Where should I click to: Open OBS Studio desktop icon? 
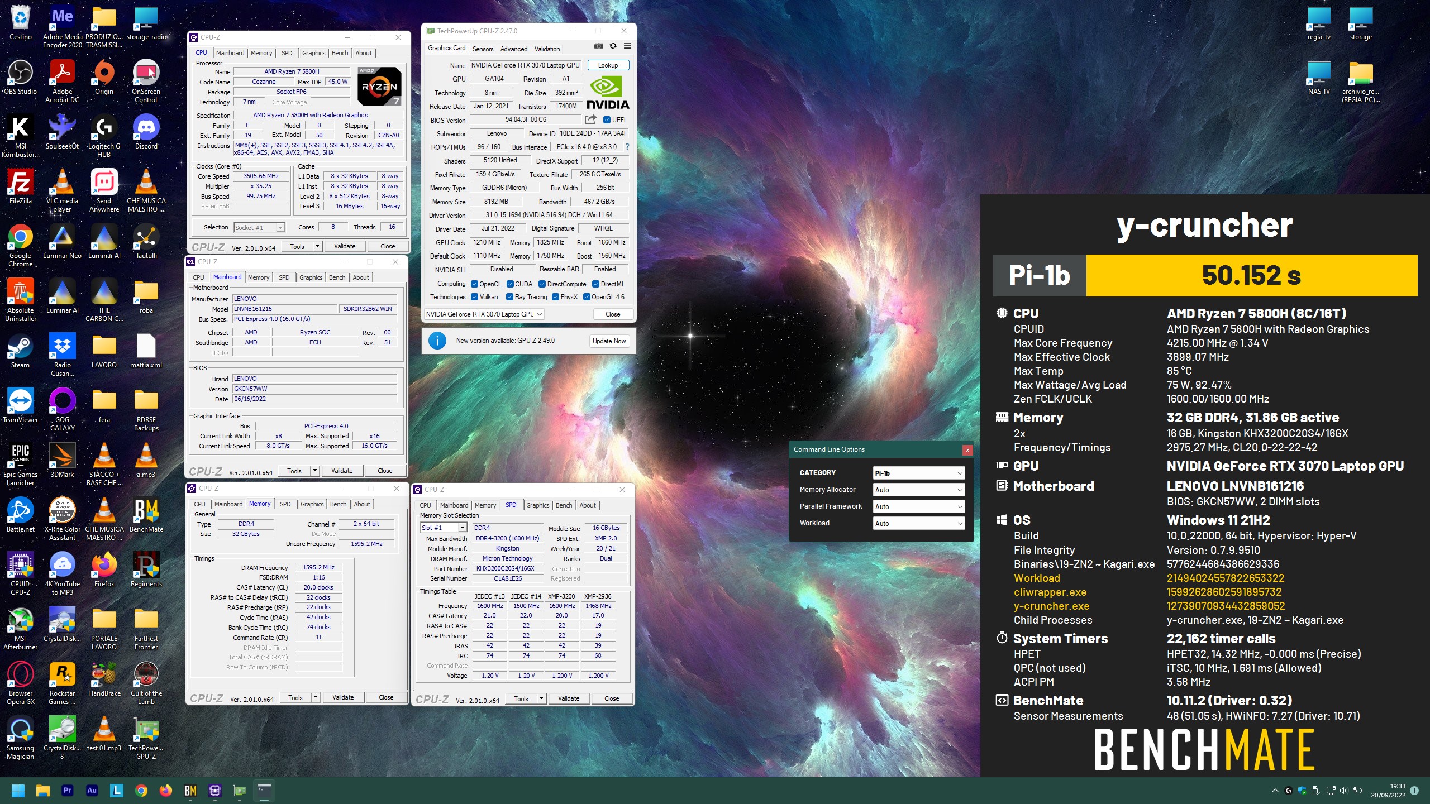pyautogui.click(x=21, y=78)
